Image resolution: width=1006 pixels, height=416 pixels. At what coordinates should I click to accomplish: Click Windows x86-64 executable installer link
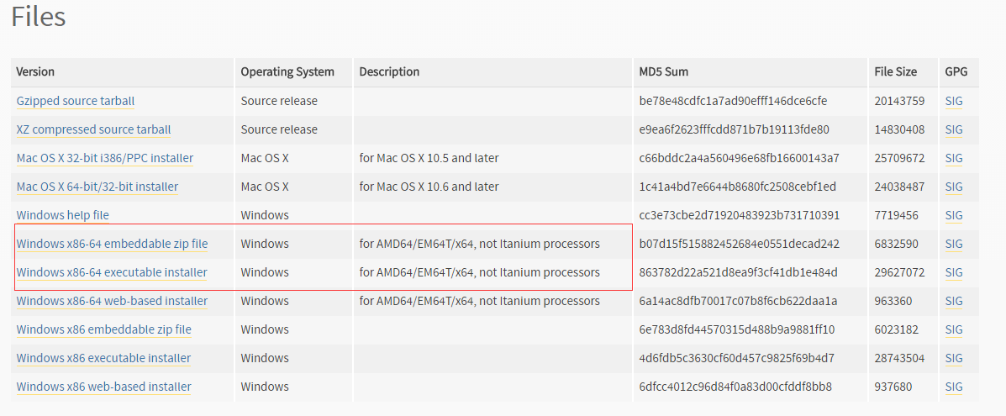coord(112,272)
